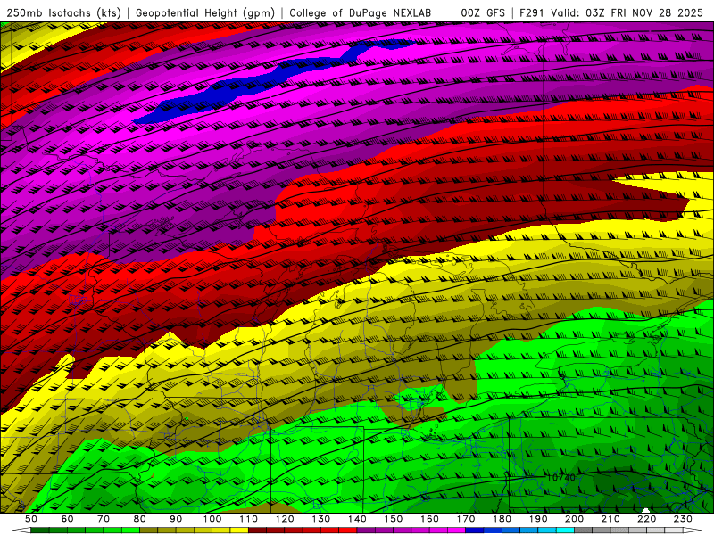Click the 120 value on the color scale
The height and width of the screenshot is (535, 714).
point(285,519)
